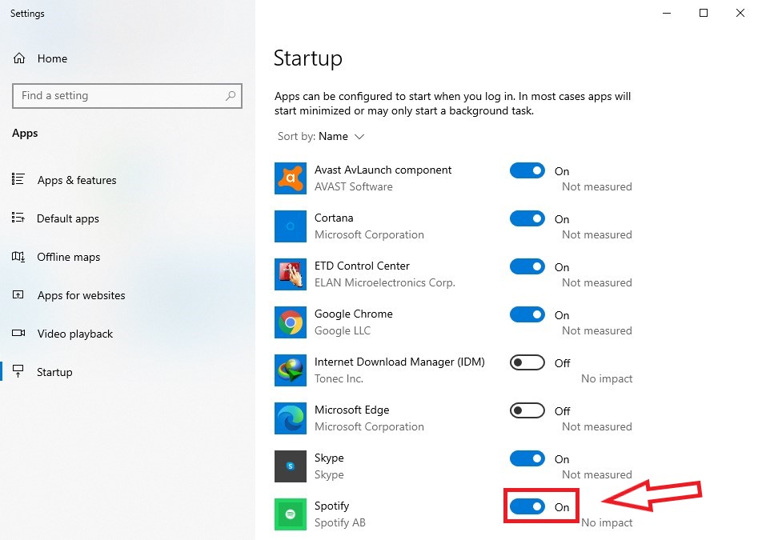Select Offline maps in the sidebar

tap(68, 257)
